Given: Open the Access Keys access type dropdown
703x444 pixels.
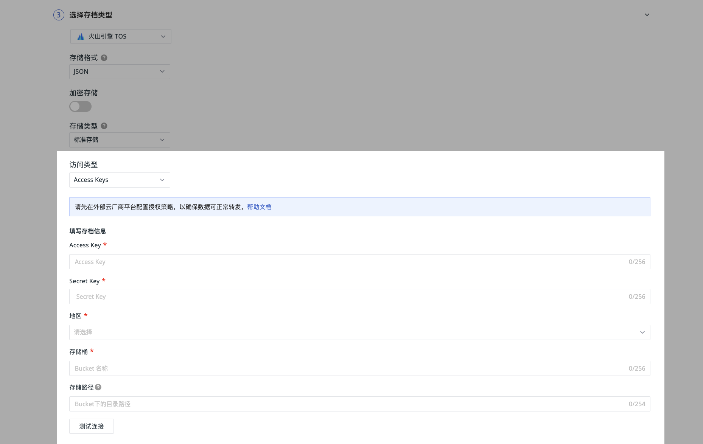Looking at the screenshot, I should coord(120,180).
